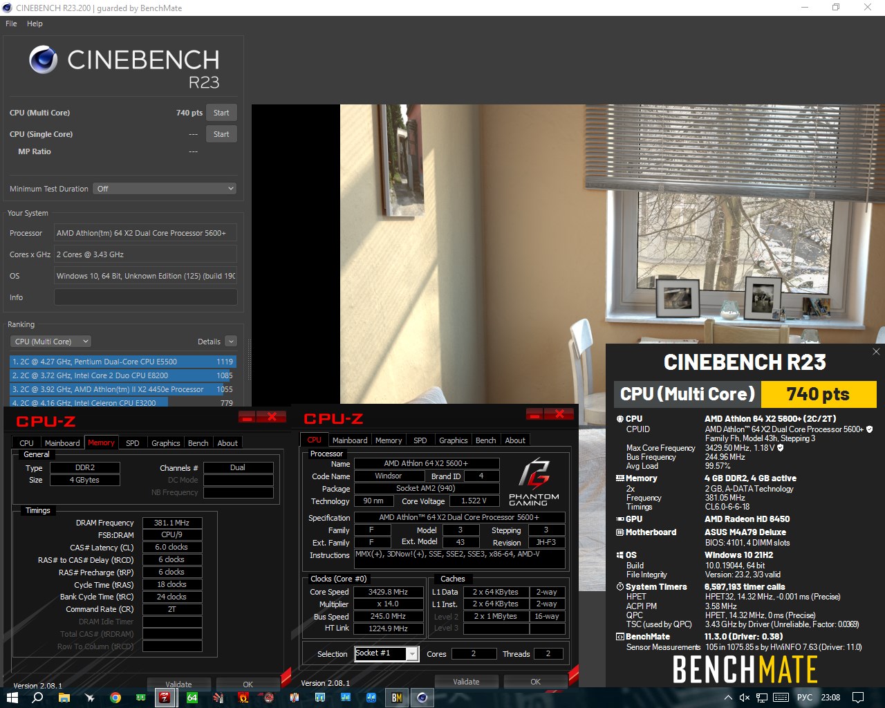Click the CPU chip icon in BenchMate panel

coord(619,419)
